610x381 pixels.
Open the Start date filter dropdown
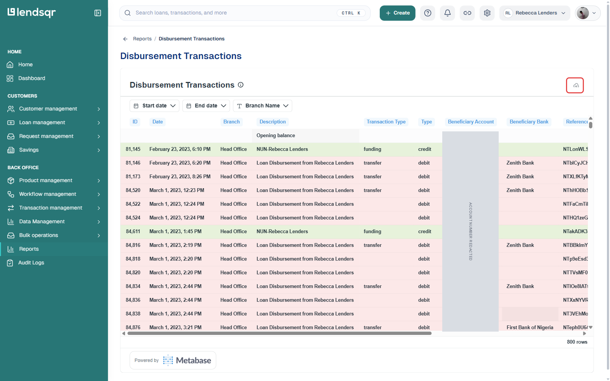154,106
